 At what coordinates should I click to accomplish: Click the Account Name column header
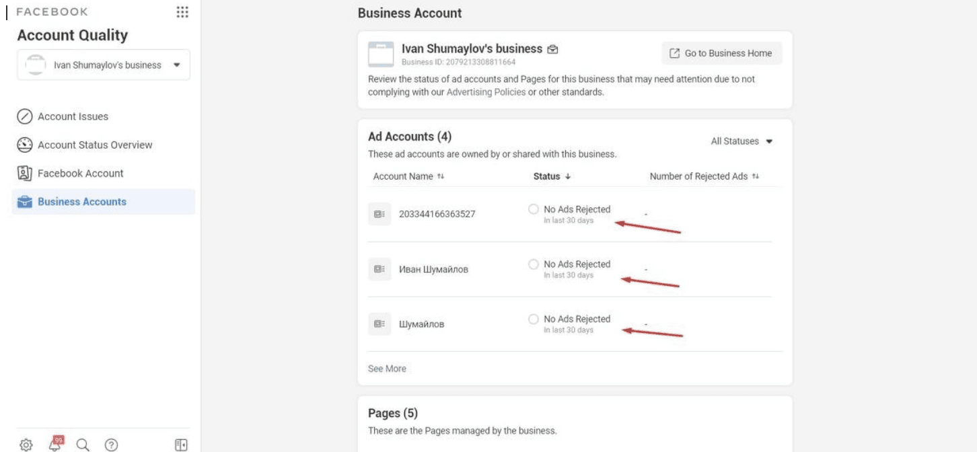(x=403, y=176)
